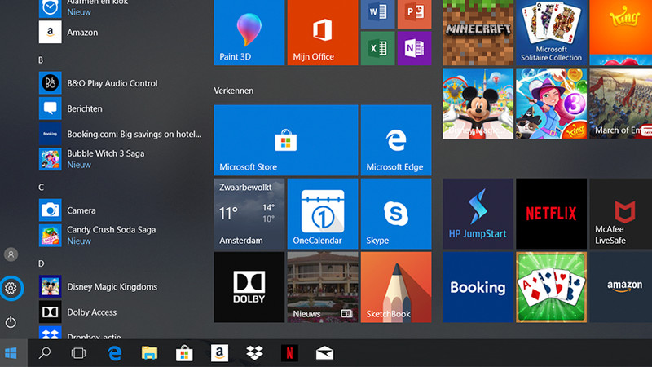Launch the PowerPoint tile
The height and width of the screenshot is (367, 652).
(x=414, y=14)
